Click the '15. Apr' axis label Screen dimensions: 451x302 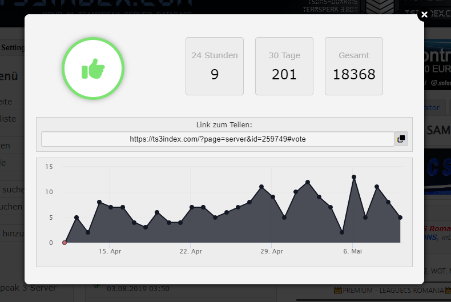[x=110, y=251]
